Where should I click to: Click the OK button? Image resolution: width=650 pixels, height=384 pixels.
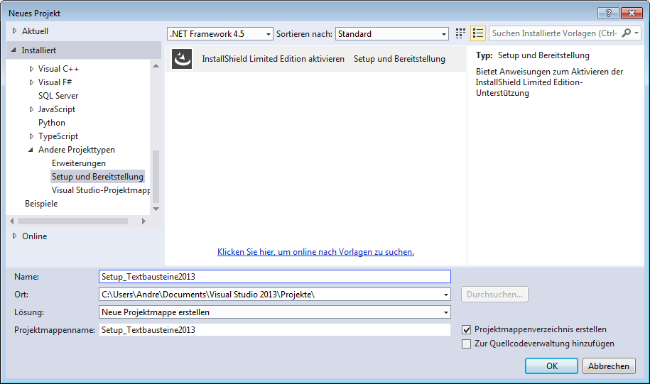pyautogui.click(x=551, y=366)
